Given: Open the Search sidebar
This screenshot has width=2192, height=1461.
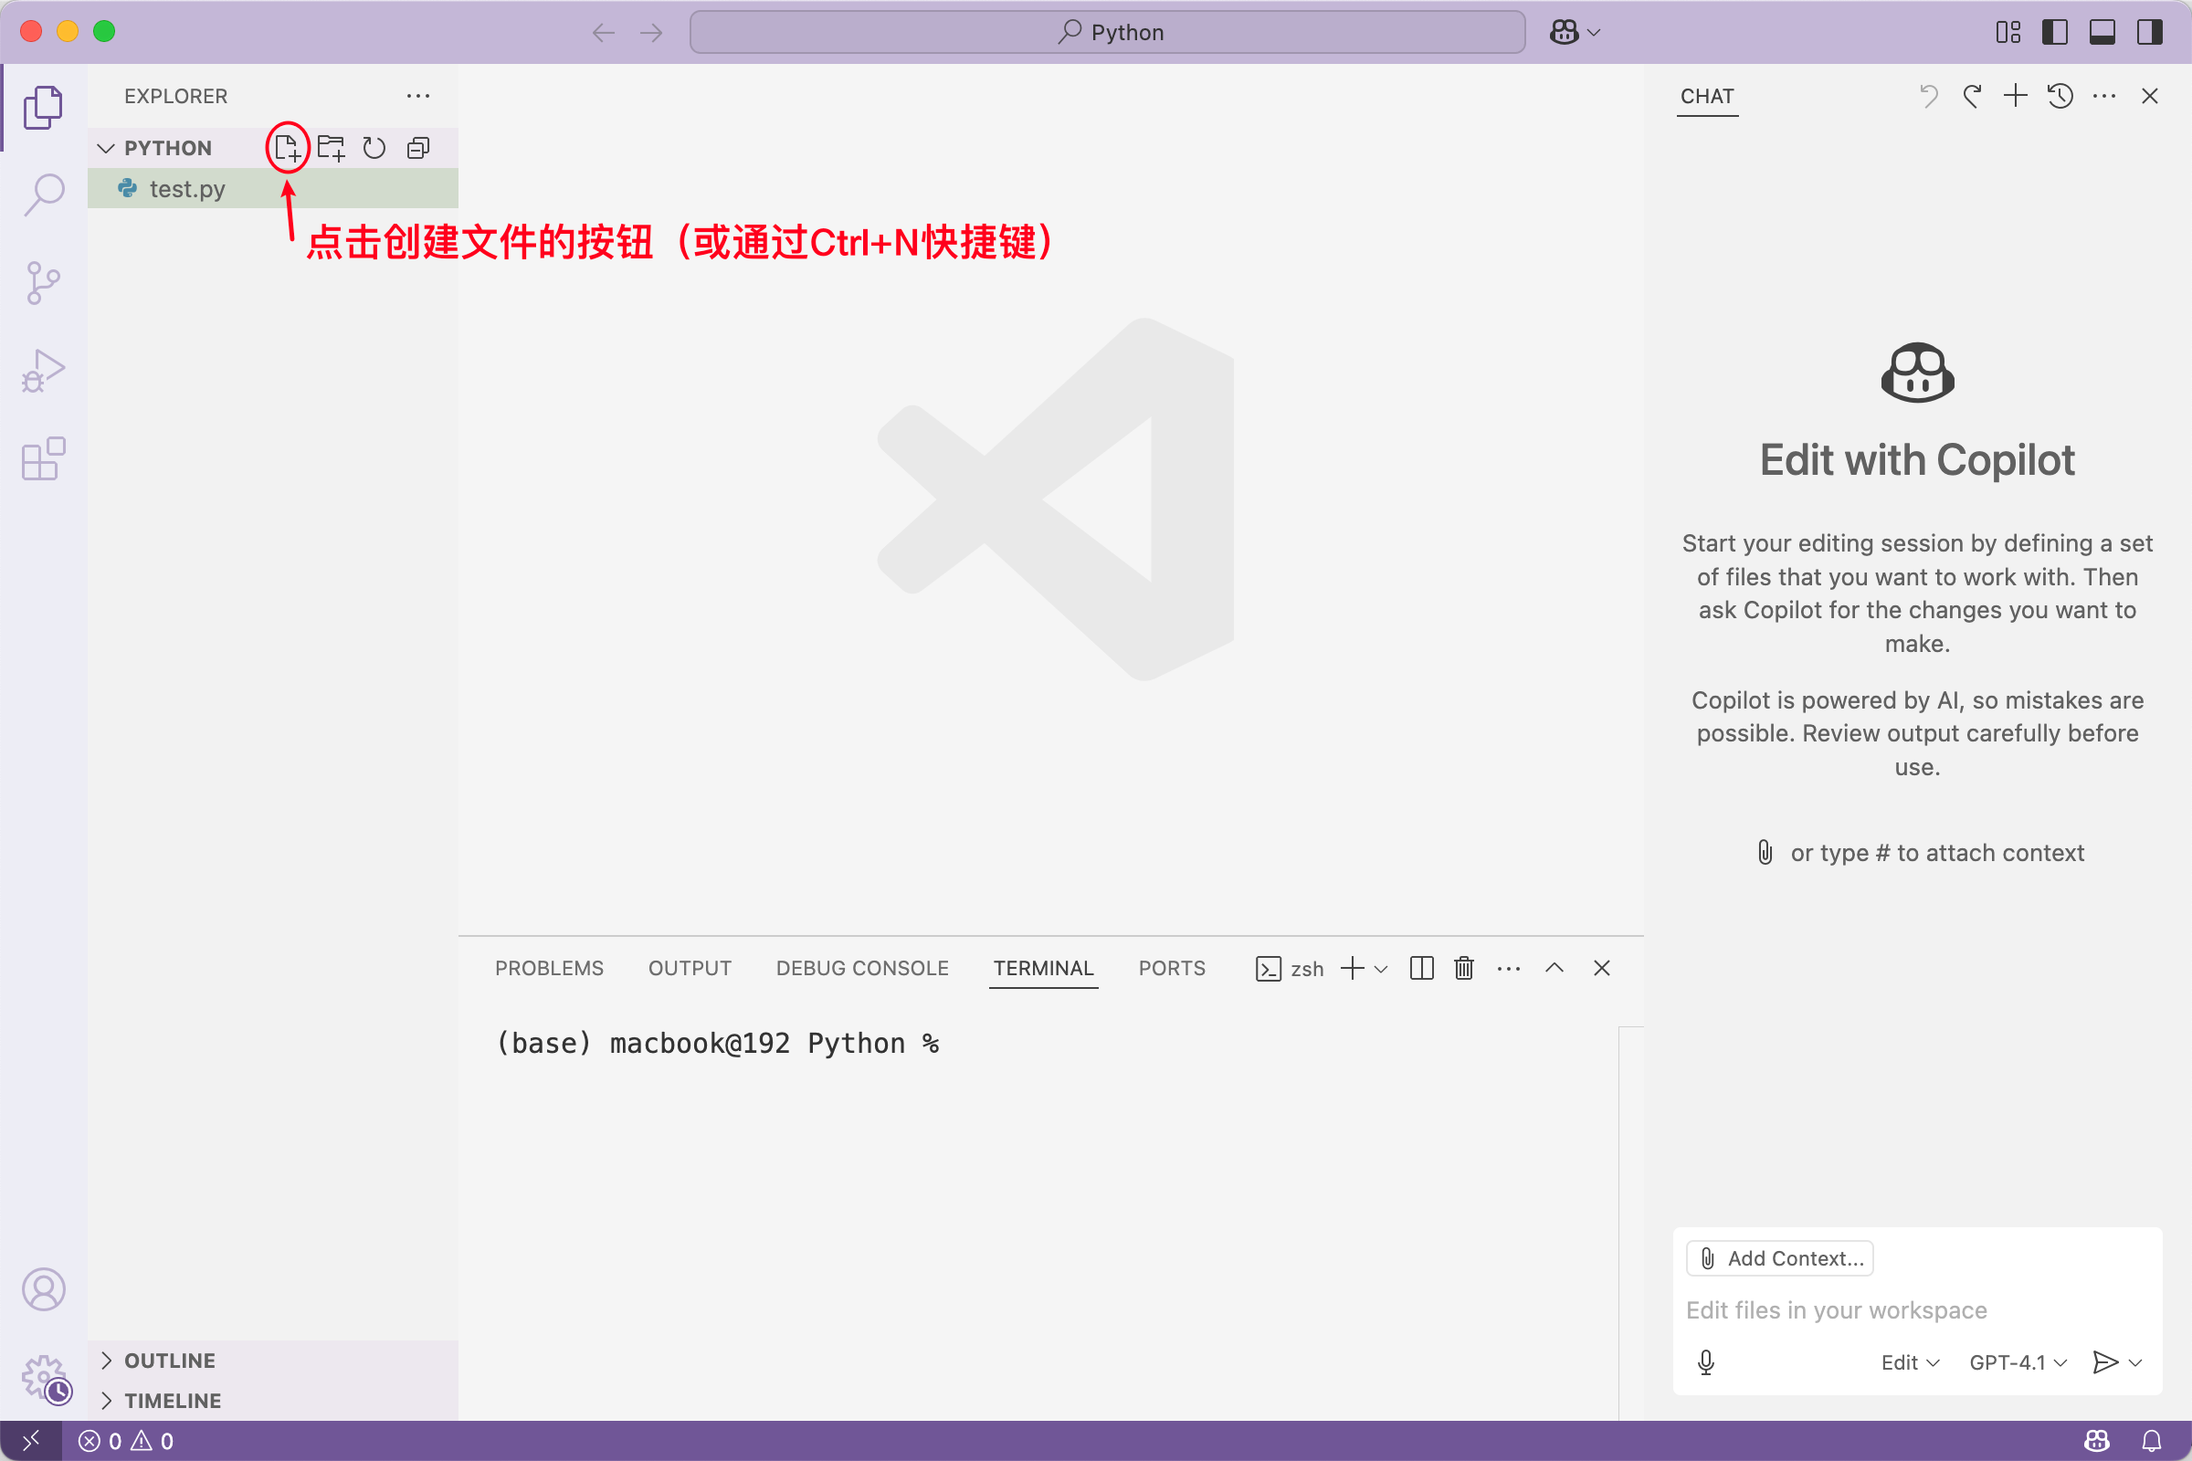Looking at the screenshot, I should [x=43, y=194].
